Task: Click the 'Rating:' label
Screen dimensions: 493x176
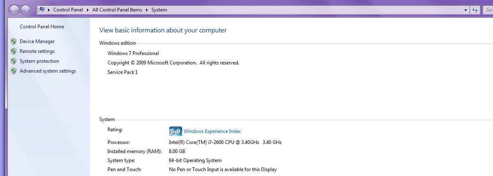Action: tap(115, 130)
